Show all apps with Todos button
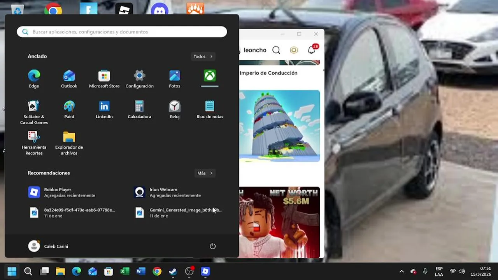Screen dimensions: 498x280 pyautogui.click(x=203, y=56)
